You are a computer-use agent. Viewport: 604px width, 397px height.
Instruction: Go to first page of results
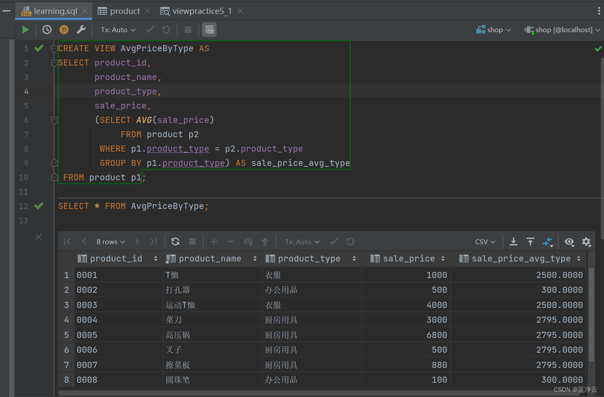pos(67,242)
